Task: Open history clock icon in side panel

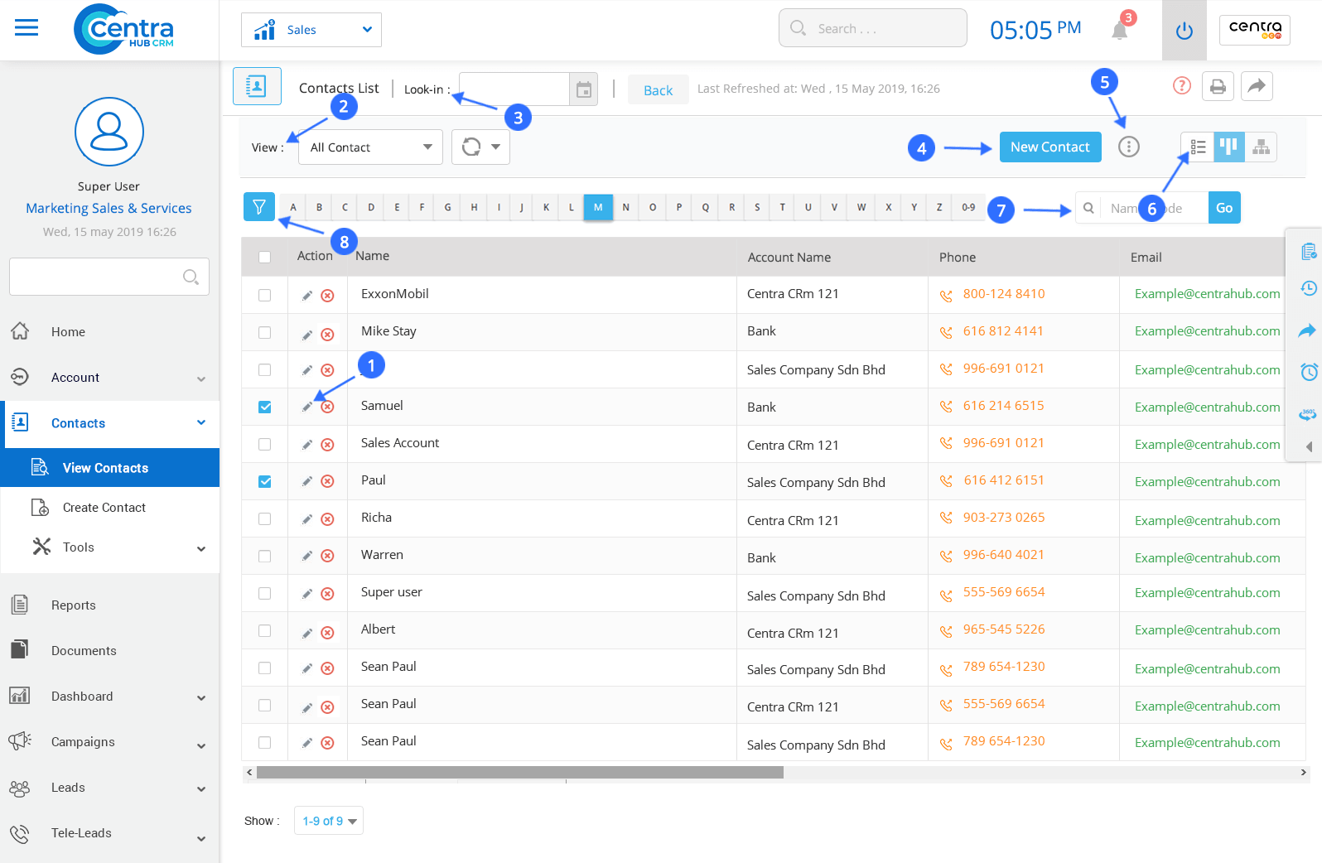Action: click(x=1309, y=288)
